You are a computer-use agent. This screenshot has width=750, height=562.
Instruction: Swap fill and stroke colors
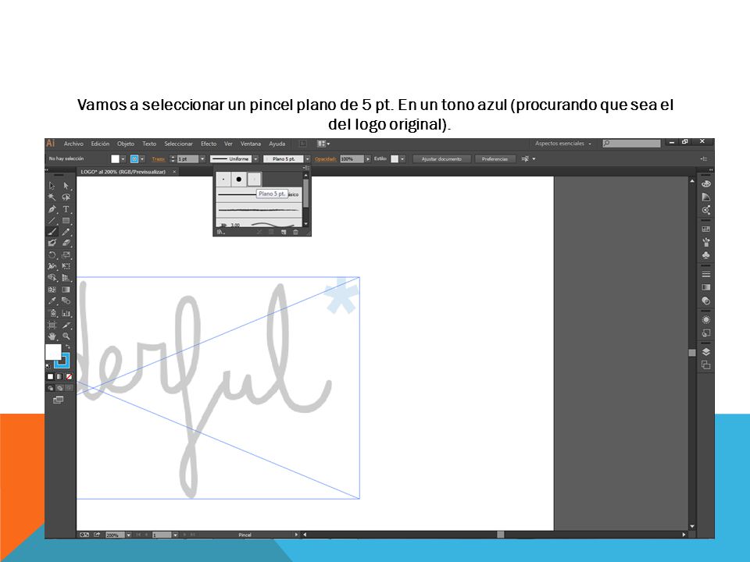[x=68, y=347]
